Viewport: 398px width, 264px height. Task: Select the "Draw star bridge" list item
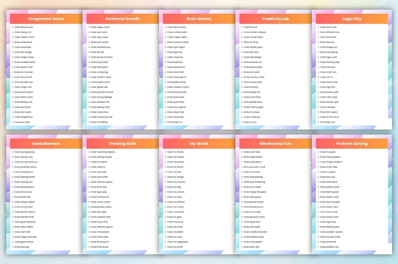pyautogui.click(x=23, y=52)
